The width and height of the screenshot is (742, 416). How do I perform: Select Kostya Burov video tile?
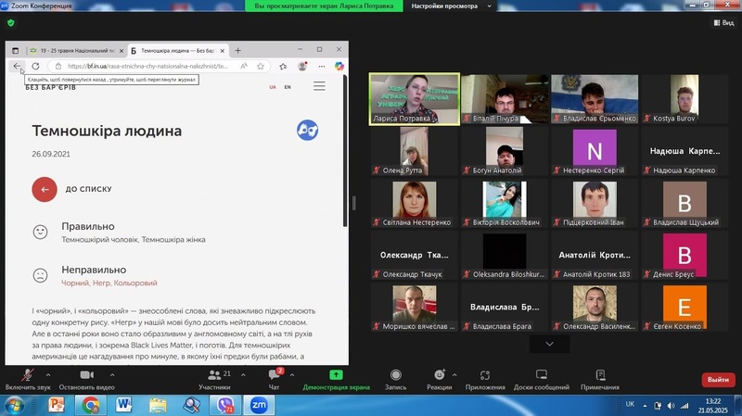[x=684, y=99]
